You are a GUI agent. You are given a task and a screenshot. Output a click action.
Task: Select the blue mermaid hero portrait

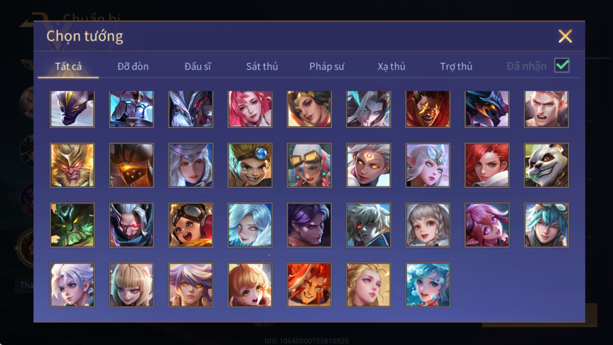point(428,285)
